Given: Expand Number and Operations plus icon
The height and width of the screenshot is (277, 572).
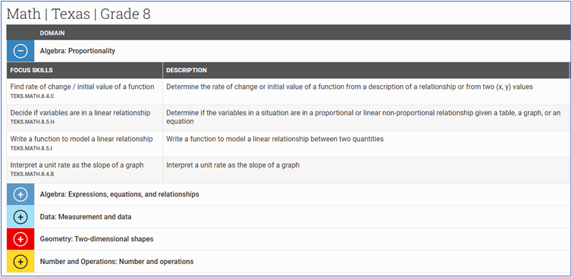Looking at the screenshot, I should [x=20, y=261].
